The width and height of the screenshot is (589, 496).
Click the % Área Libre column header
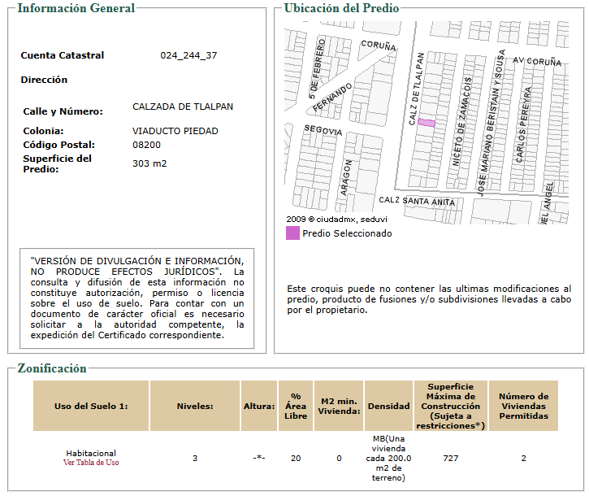click(296, 406)
